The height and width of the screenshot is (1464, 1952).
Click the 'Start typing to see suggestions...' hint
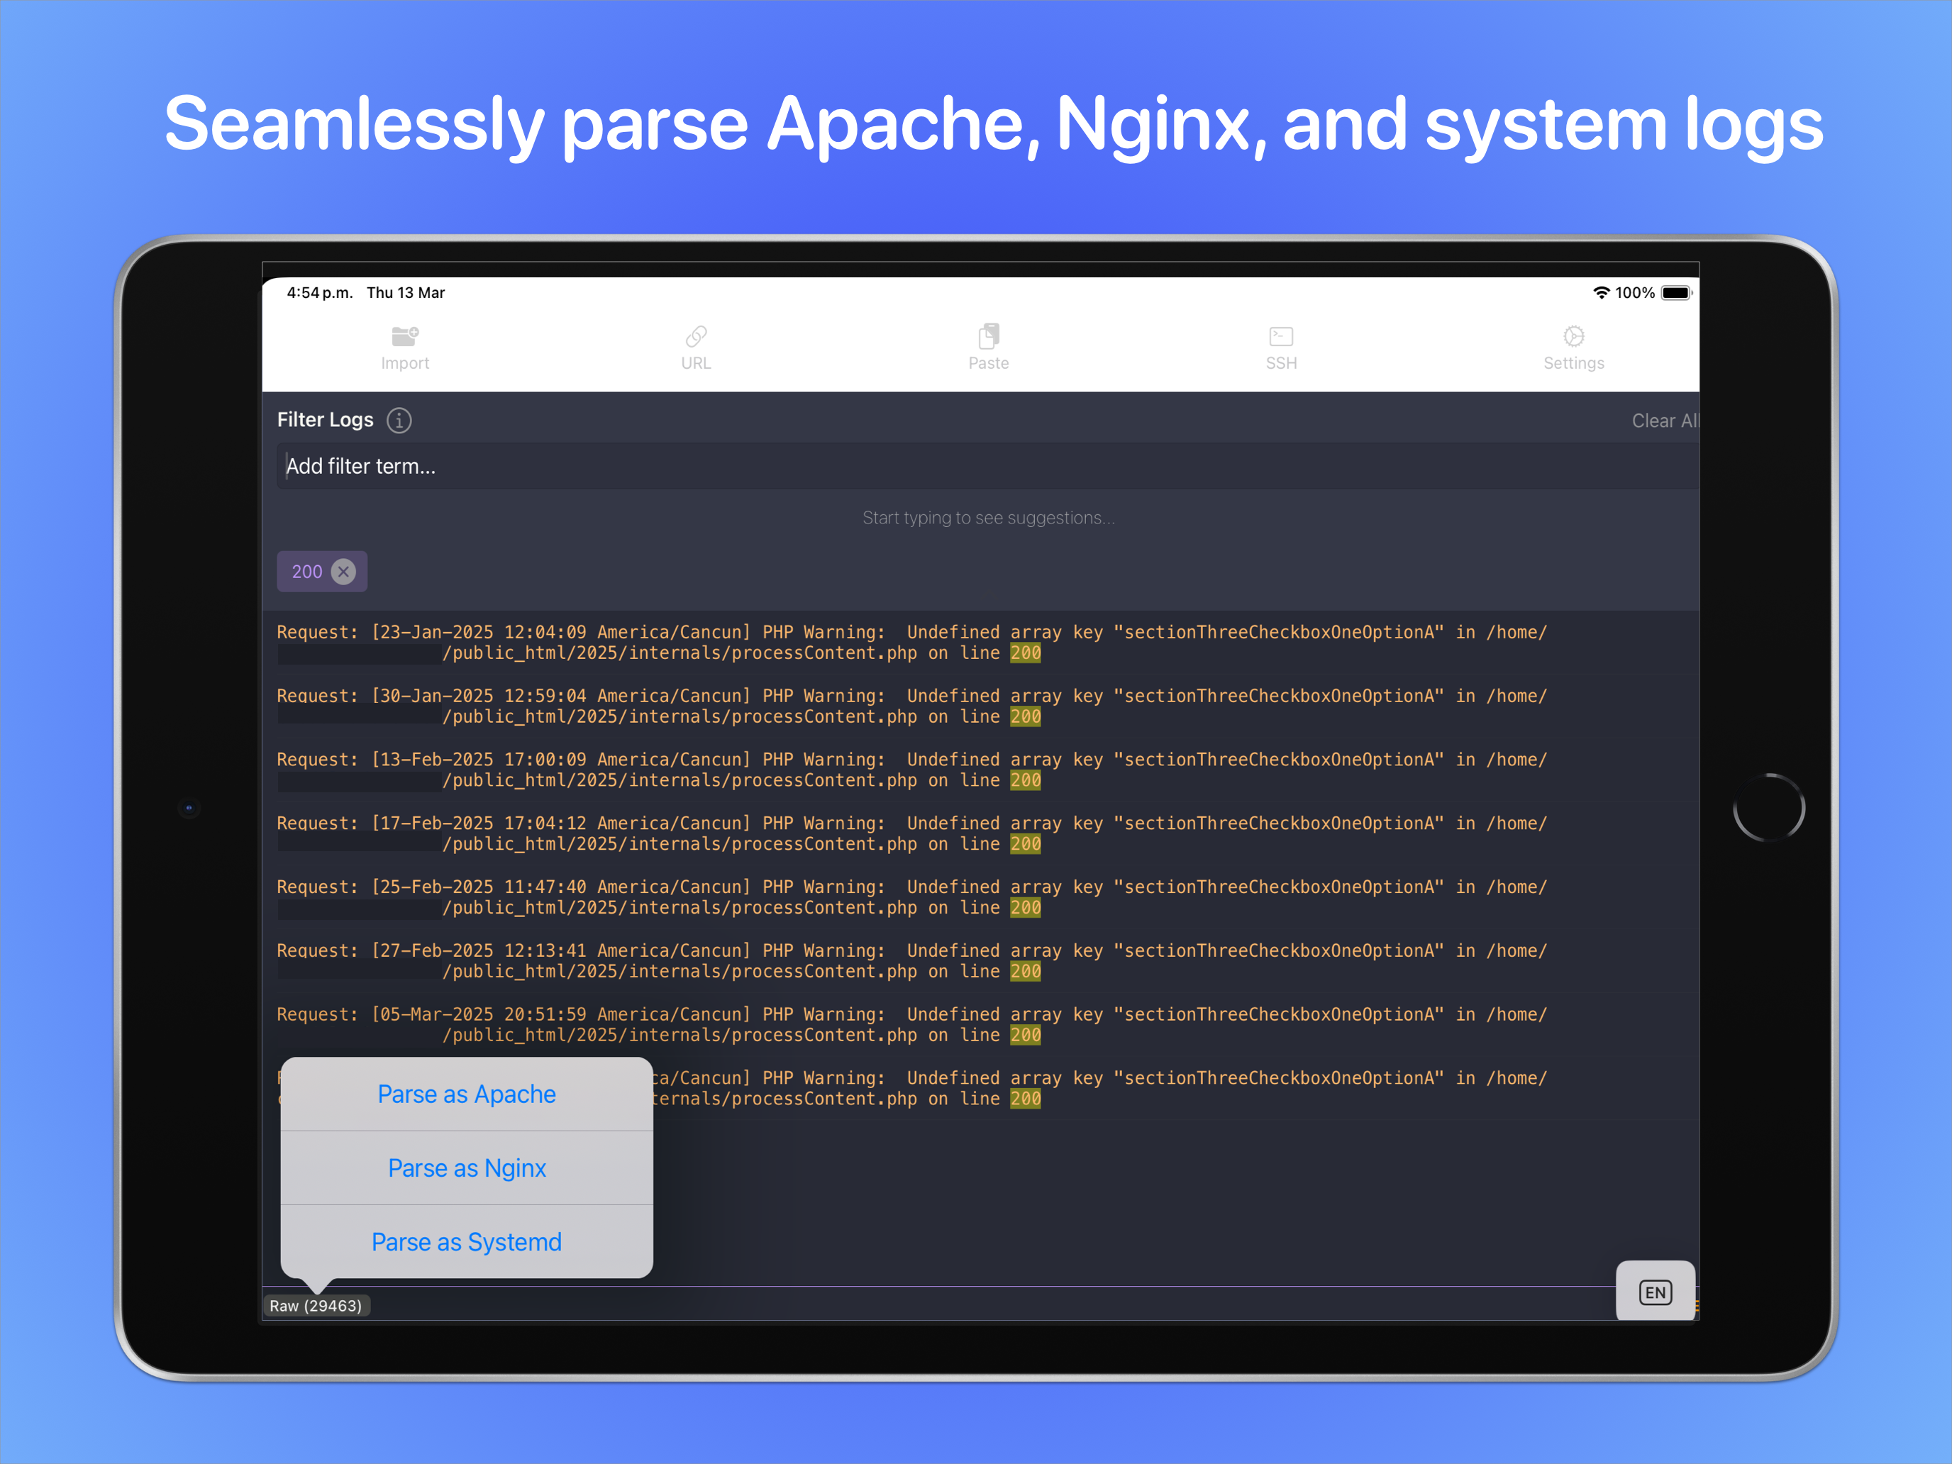point(988,518)
